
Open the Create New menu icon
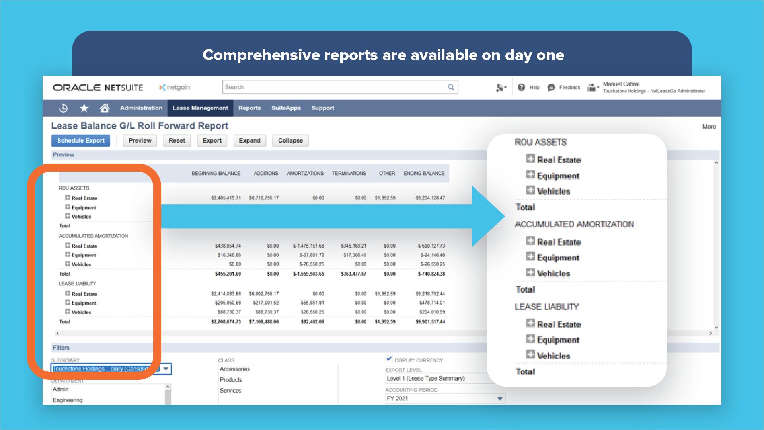501,88
